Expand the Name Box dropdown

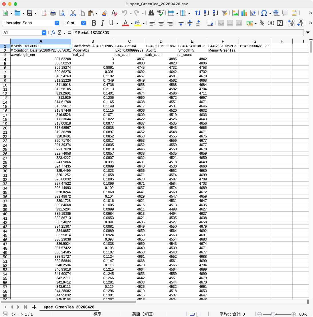point(44,33)
